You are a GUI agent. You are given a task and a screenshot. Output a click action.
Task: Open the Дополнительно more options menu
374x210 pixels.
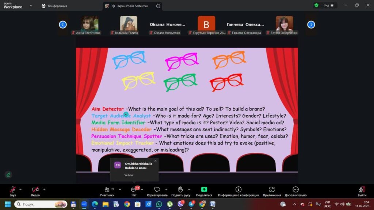pyautogui.click(x=295, y=190)
